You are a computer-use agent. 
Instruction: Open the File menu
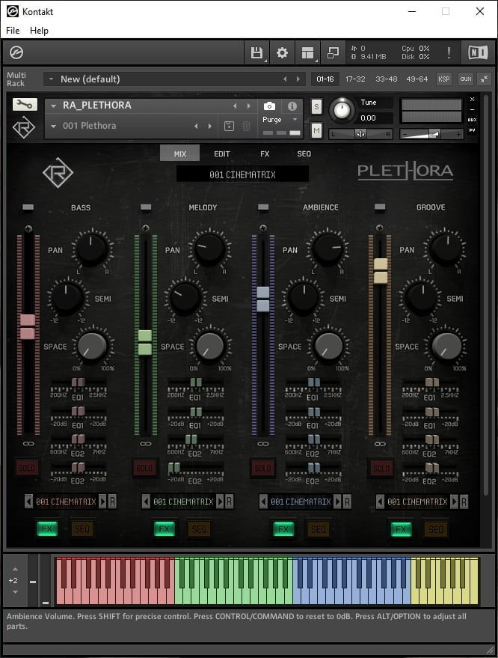pyautogui.click(x=13, y=31)
